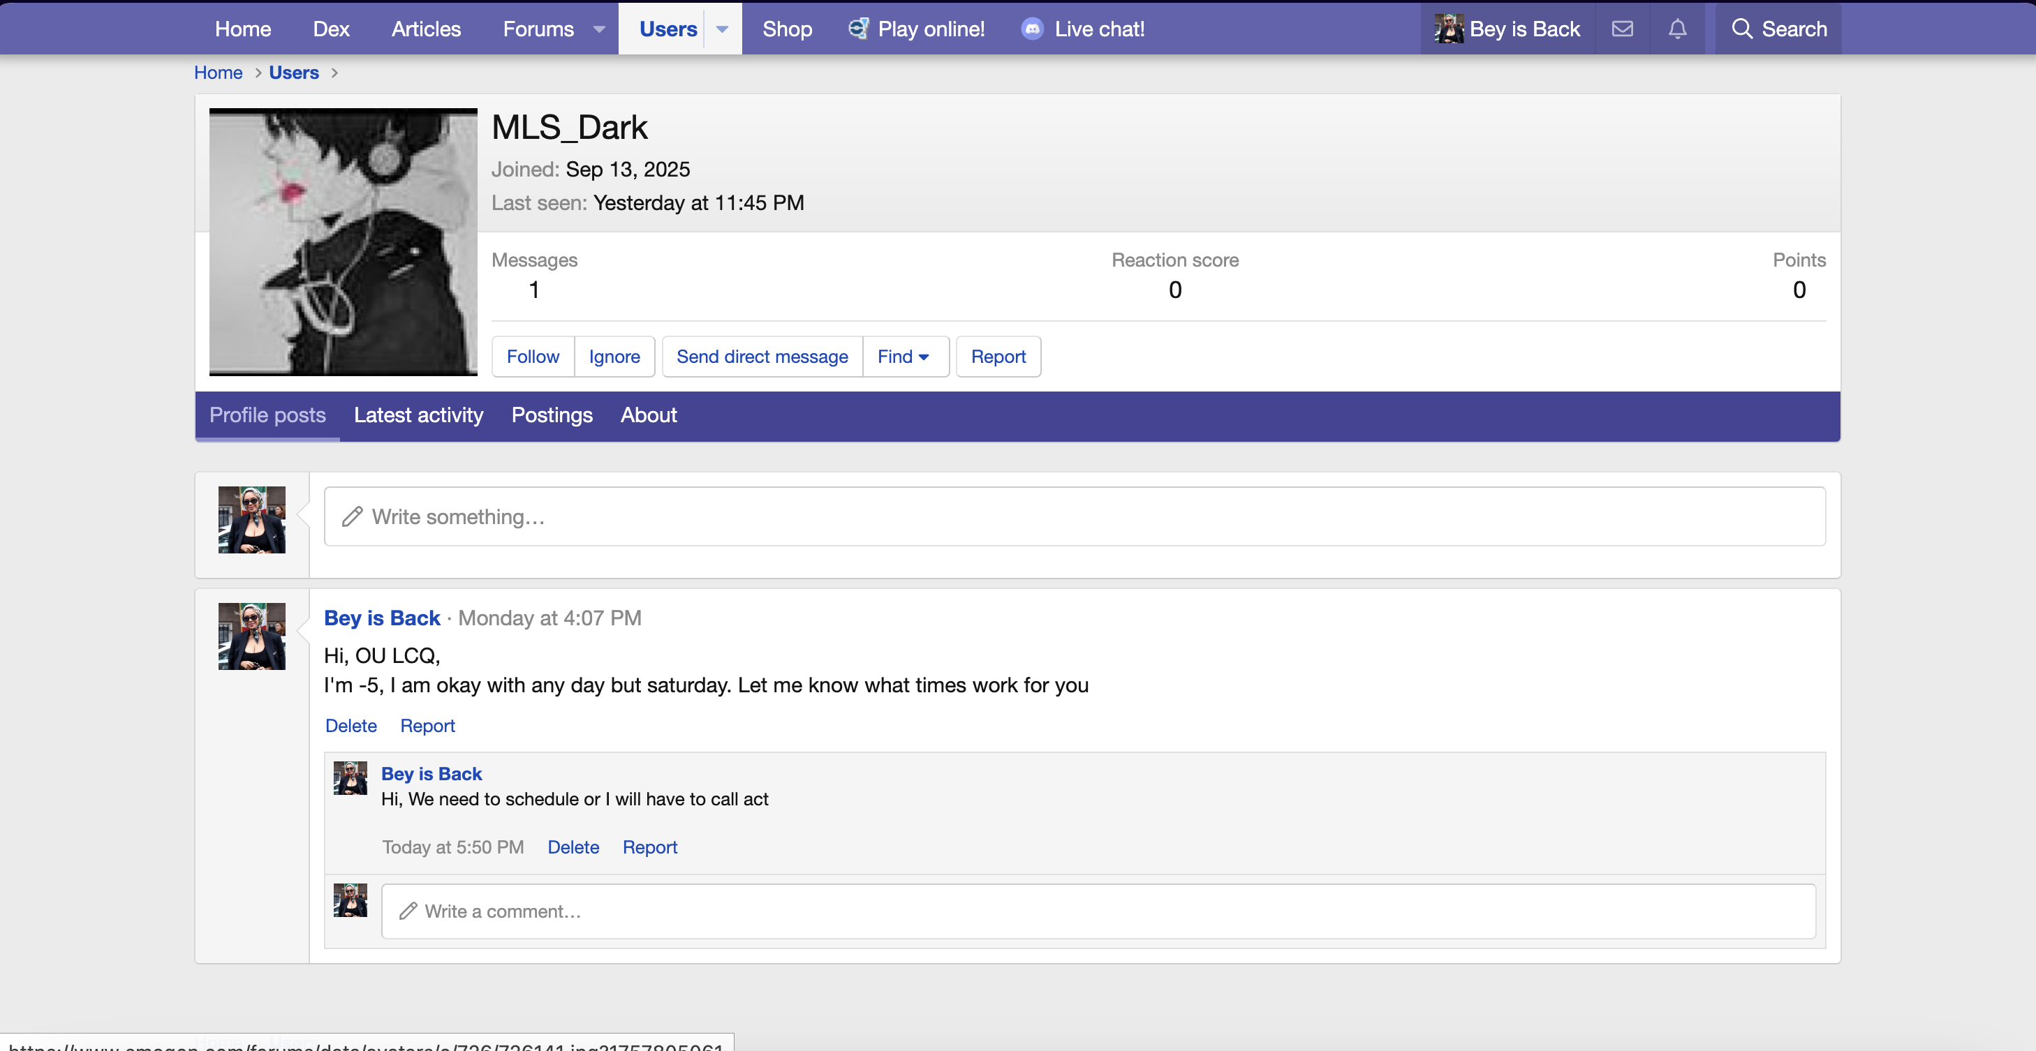Click Bey is Back avatar beside Monday post

[x=251, y=636]
